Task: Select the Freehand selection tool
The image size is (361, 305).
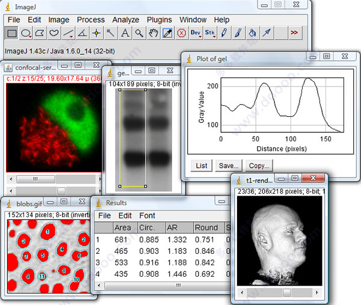Action: pos(54,33)
